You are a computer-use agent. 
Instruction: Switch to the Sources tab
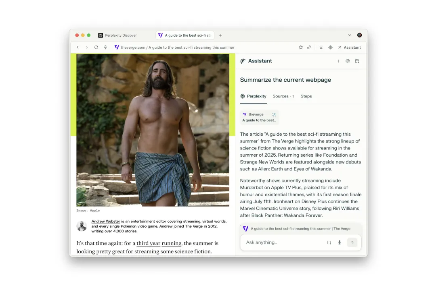(x=283, y=96)
